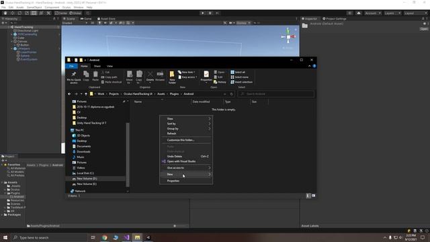Open the New item dropdown in Explorer
The image size is (430, 242).
(187, 72)
